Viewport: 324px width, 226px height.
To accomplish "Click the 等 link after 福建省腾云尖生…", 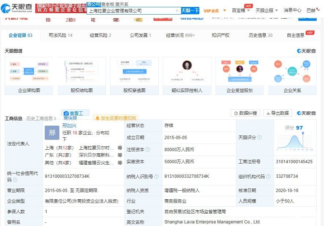I will tap(120, 163).
